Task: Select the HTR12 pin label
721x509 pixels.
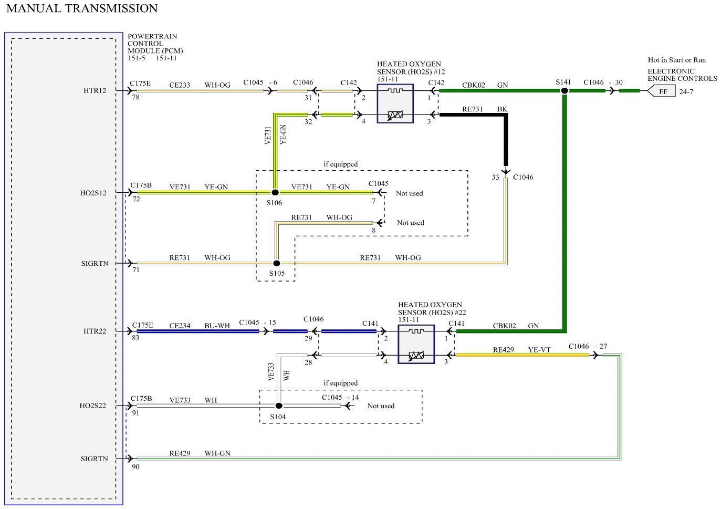Action: click(95, 90)
